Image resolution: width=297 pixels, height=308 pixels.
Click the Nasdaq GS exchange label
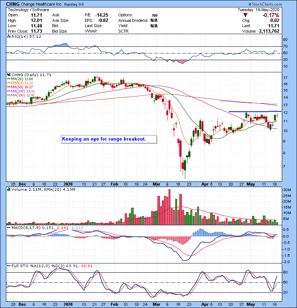74,4
